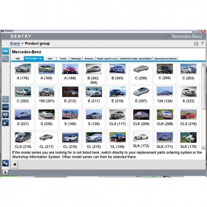Switch to the Van tab
Screen dimensions: 207x207
tap(50, 59)
